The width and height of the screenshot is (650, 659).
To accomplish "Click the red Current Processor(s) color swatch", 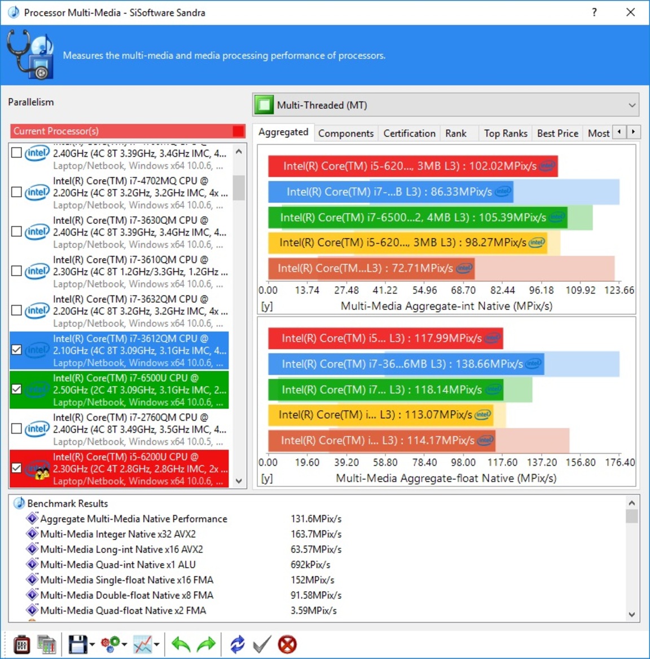I will tap(238, 131).
